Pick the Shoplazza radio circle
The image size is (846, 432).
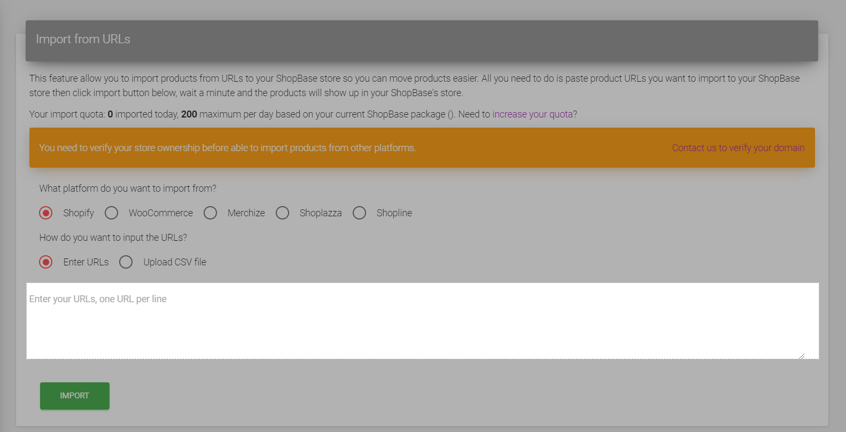[282, 213]
